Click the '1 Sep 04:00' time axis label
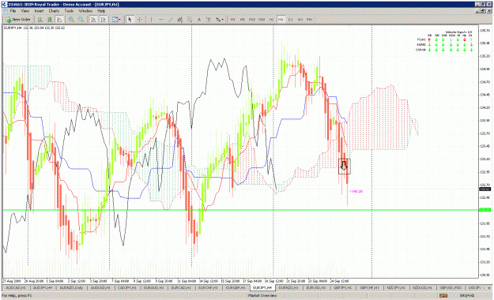Image resolution: width=494 pixels, height=300 pixels. 55,281
